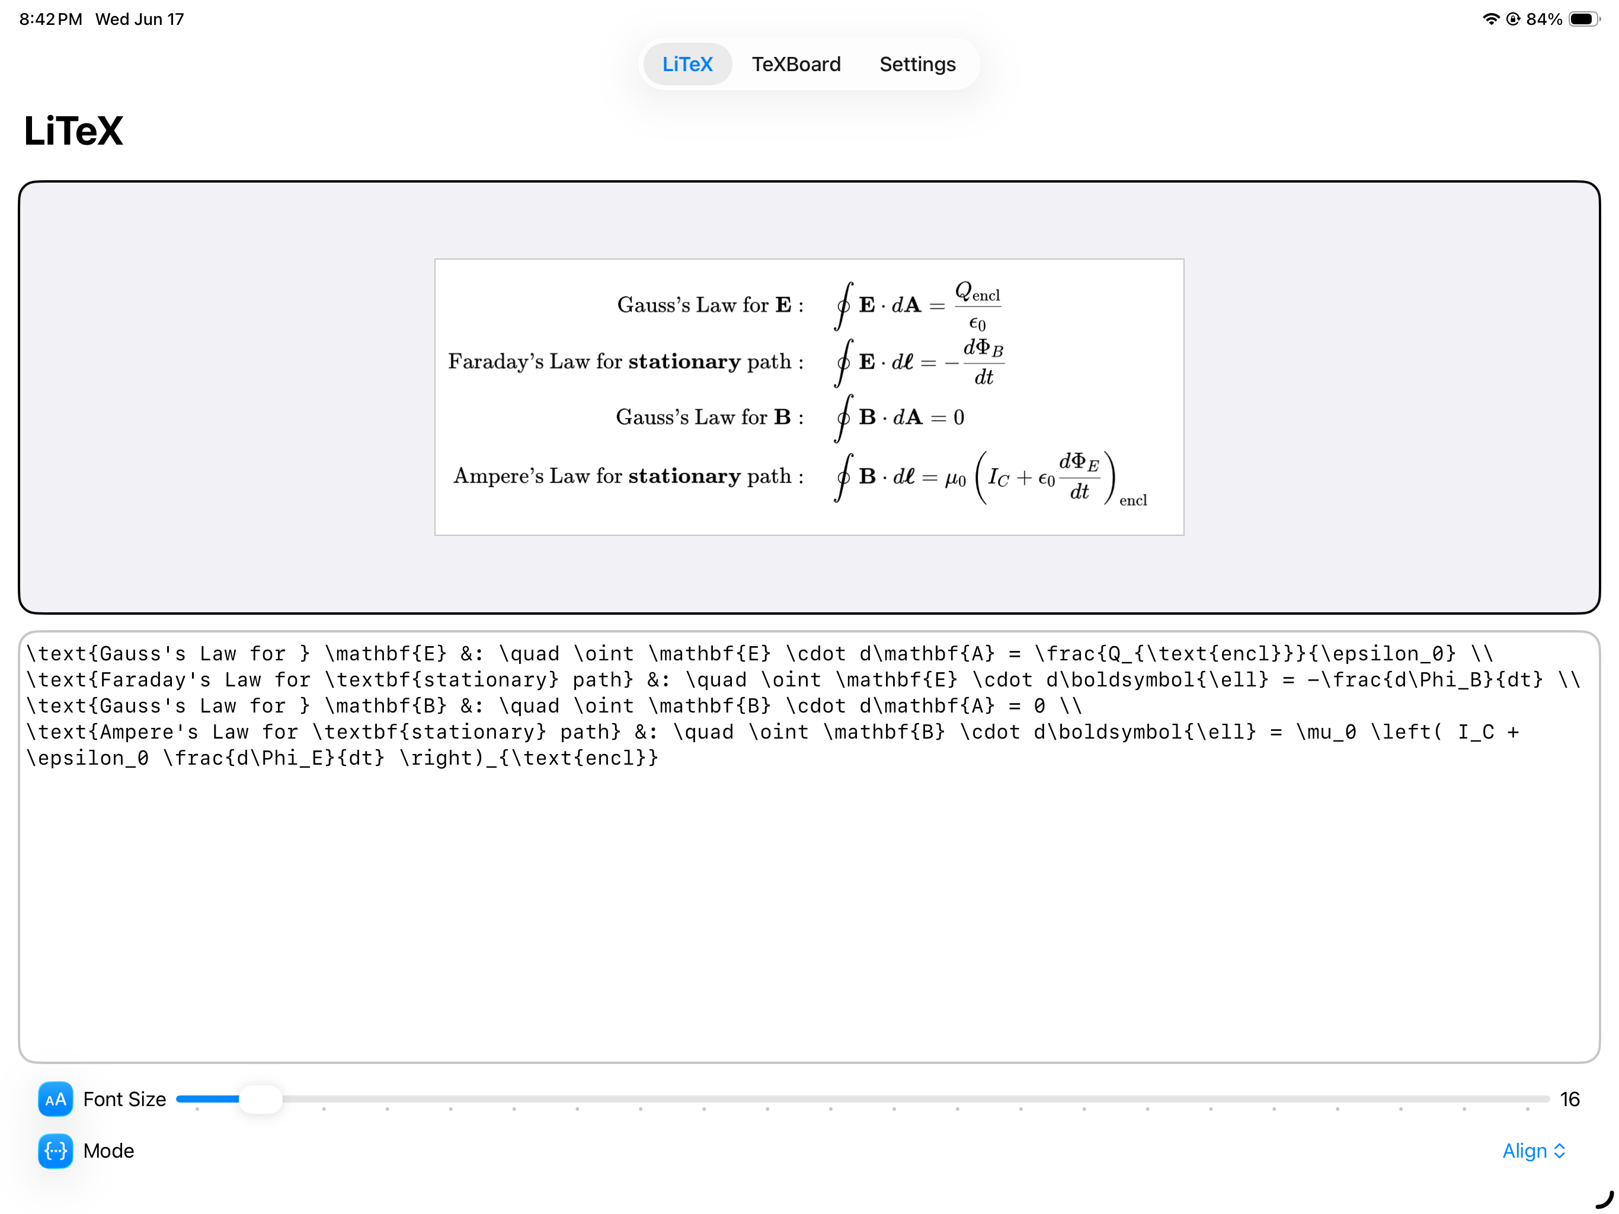Click the Font Size slider thumb
Viewport: 1619px width, 1214px height.
[261, 1099]
